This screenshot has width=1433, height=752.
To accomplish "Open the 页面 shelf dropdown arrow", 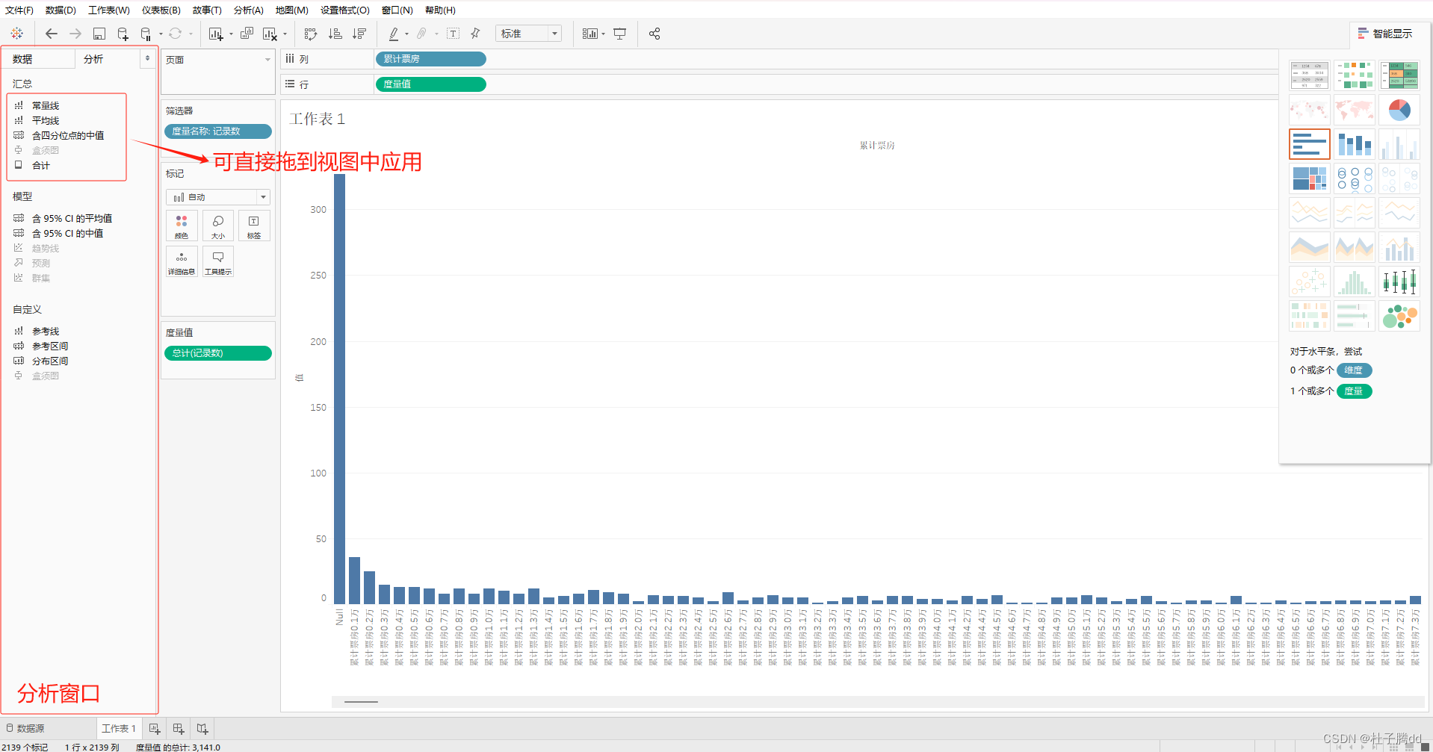I will [x=267, y=60].
